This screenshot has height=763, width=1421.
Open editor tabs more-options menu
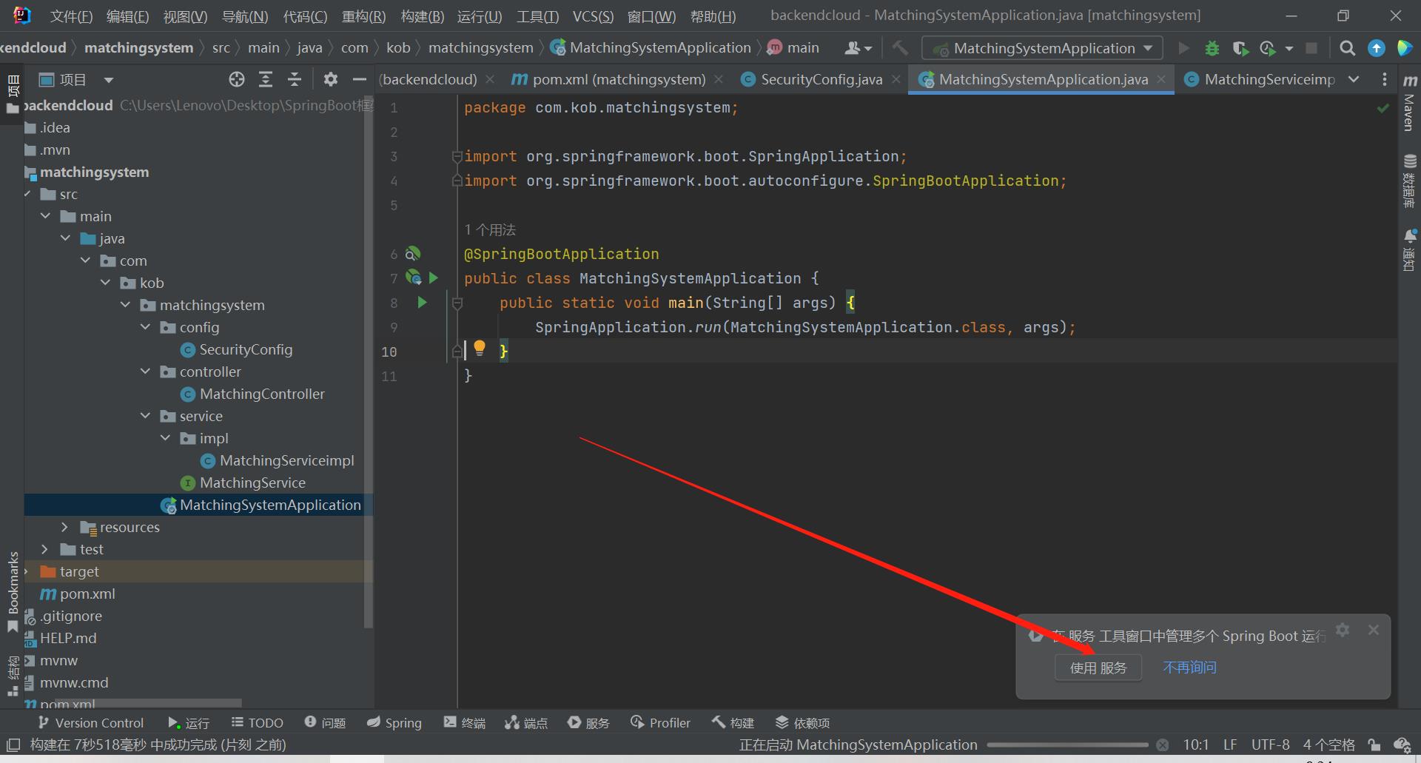pyautogui.click(x=1385, y=79)
